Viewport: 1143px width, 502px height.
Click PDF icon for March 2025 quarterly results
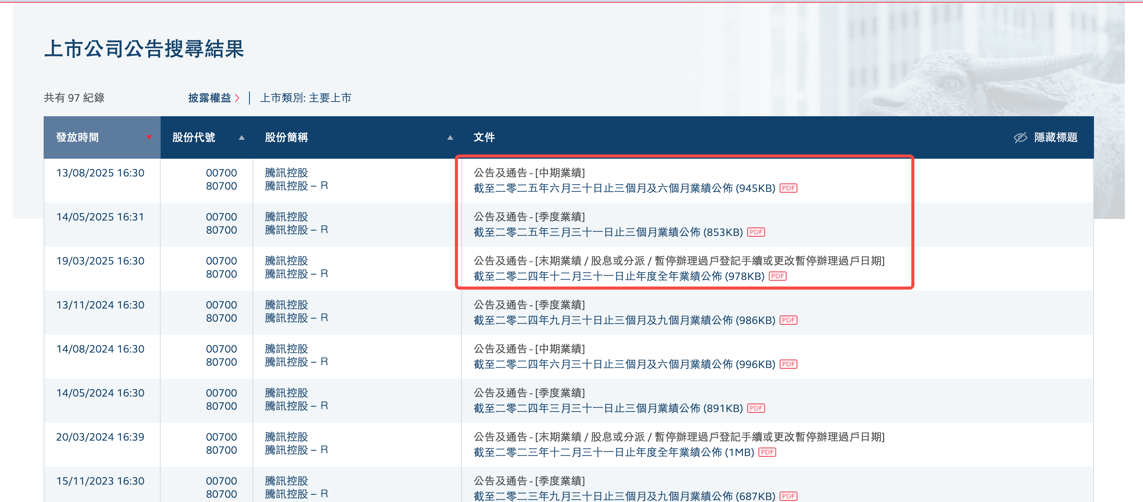click(756, 232)
